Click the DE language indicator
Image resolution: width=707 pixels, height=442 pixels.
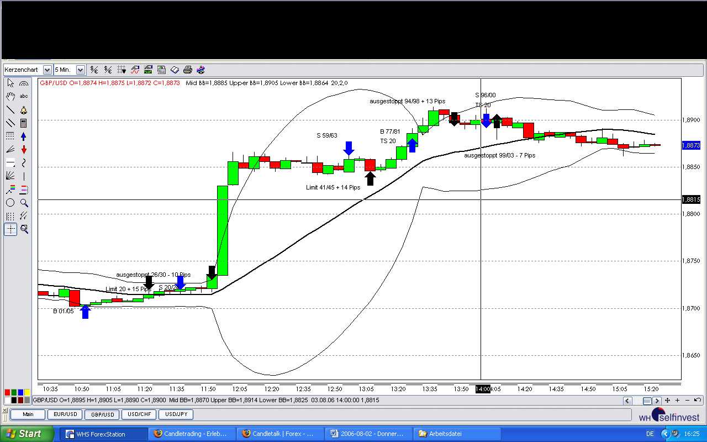(650, 434)
